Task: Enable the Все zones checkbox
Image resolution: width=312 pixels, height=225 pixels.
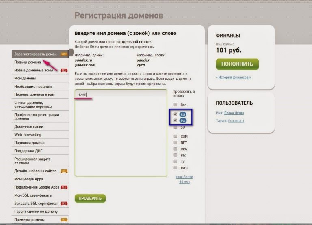Action: click(175, 105)
